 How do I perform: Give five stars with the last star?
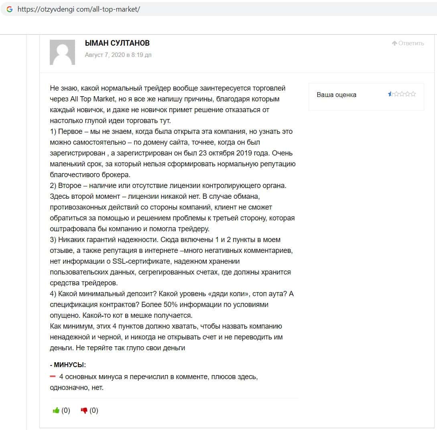(413, 94)
